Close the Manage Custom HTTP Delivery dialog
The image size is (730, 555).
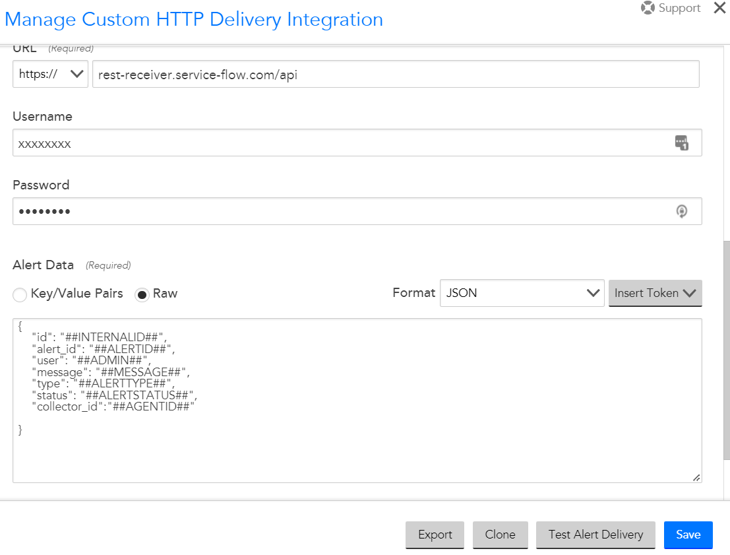coord(719,8)
